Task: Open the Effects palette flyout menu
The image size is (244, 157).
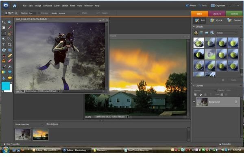Action: click(x=241, y=27)
